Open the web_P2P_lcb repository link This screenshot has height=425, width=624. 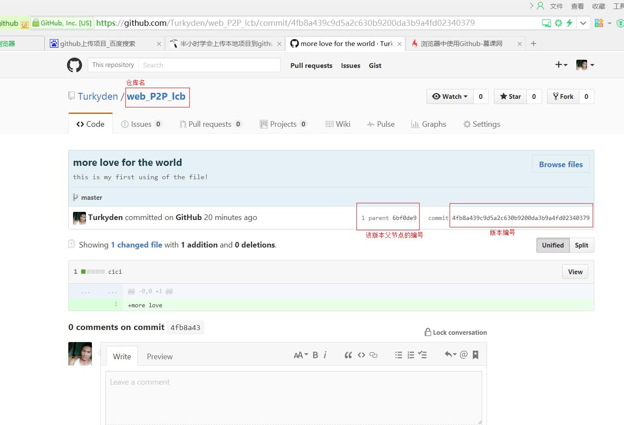pyautogui.click(x=156, y=96)
